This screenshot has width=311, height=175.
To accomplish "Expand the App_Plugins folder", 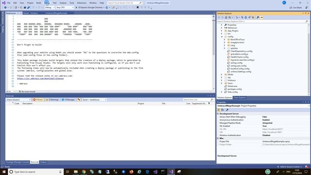I will (x=222, y=31).
